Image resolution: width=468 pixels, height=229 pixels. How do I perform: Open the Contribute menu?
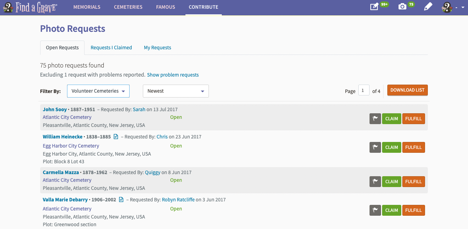(x=204, y=7)
